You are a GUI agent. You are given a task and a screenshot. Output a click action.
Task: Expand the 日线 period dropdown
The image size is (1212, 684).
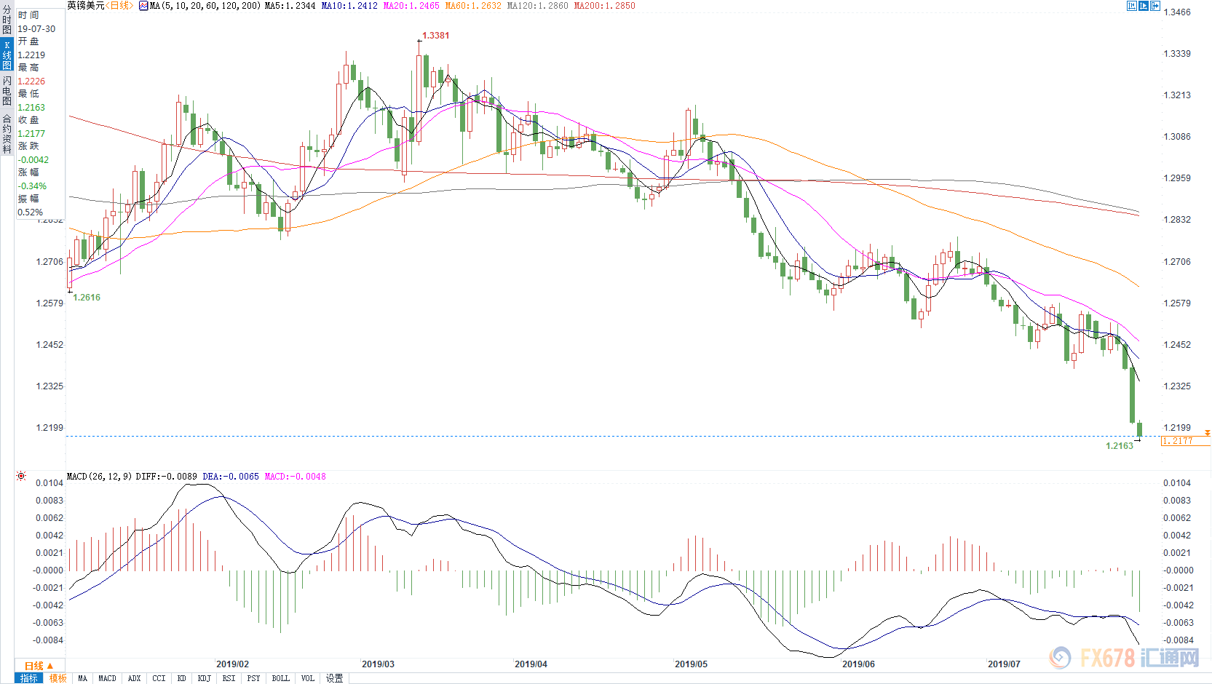(39, 666)
